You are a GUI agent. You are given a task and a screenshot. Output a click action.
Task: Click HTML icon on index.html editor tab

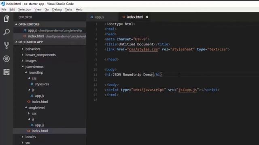tap(124, 17)
